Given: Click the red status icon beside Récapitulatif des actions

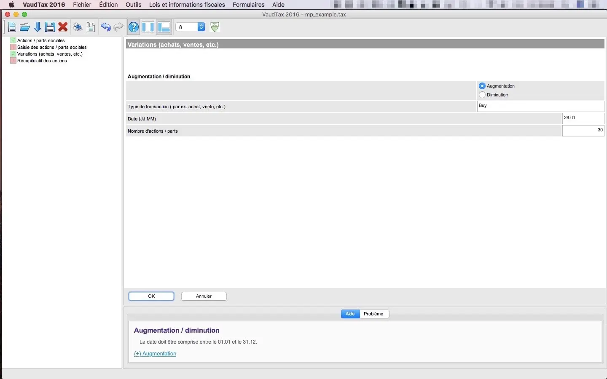Looking at the screenshot, I should click(13, 61).
